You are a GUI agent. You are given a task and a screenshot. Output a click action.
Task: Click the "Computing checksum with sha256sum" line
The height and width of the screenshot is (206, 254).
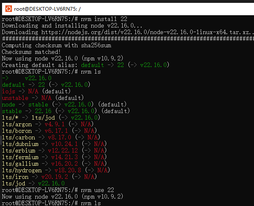[x=54, y=45]
